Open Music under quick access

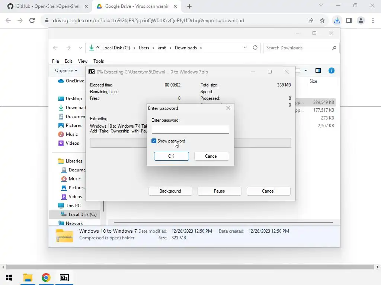[68, 134]
